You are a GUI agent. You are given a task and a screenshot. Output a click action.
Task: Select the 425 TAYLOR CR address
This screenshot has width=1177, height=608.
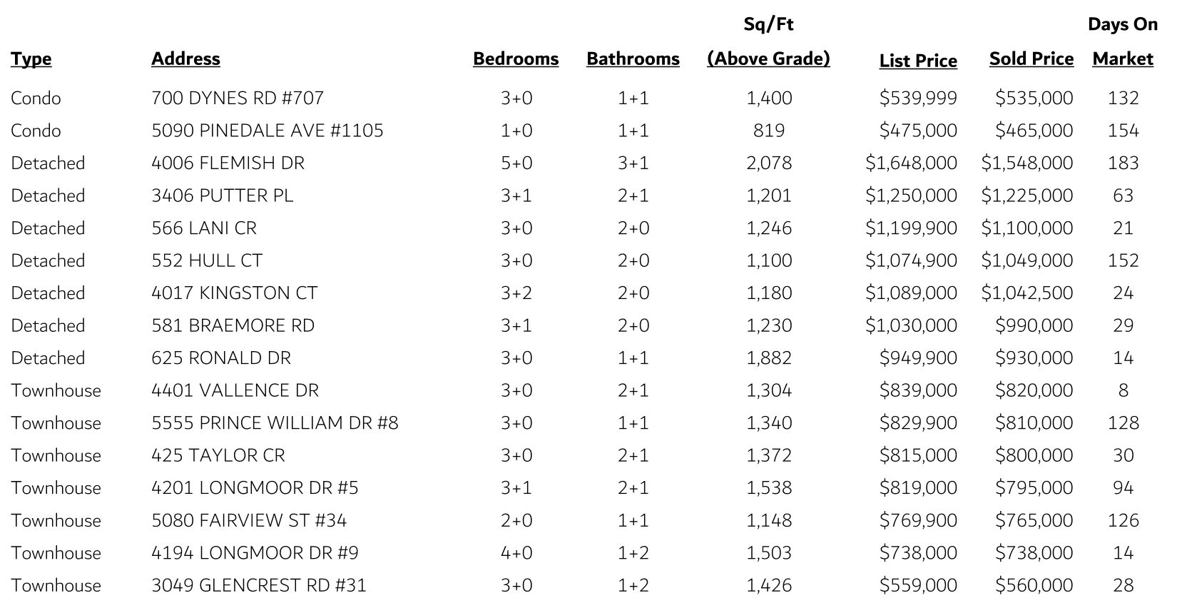click(218, 455)
